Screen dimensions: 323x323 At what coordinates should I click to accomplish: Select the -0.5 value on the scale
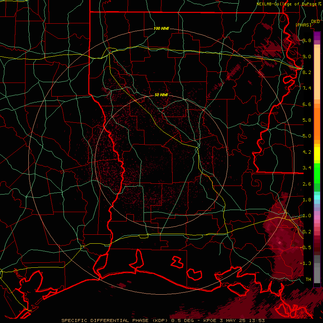point(305,247)
